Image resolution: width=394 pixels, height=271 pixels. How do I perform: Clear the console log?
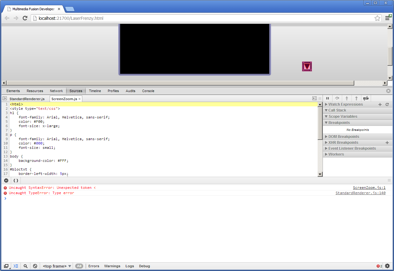35,266
